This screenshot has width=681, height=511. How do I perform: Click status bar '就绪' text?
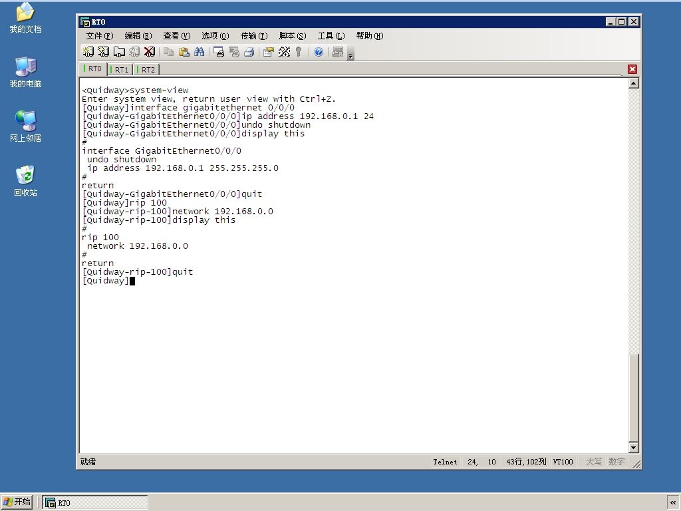88,462
